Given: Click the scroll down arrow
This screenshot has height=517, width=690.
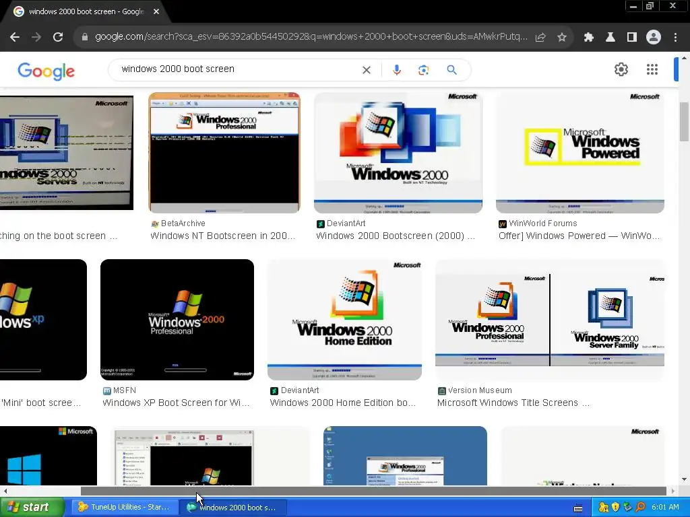Looking at the screenshot, I should [x=684, y=479].
